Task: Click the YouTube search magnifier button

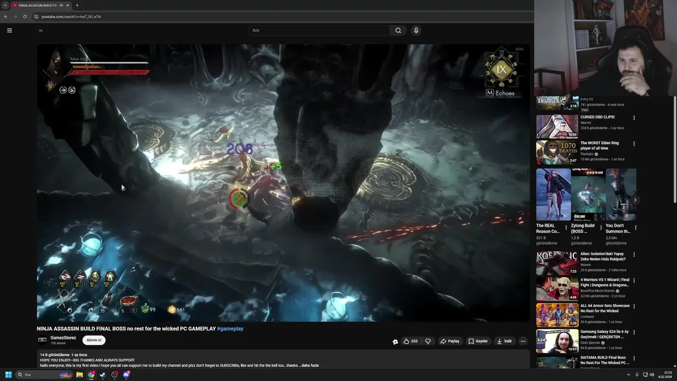Action: tap(398, 30)
